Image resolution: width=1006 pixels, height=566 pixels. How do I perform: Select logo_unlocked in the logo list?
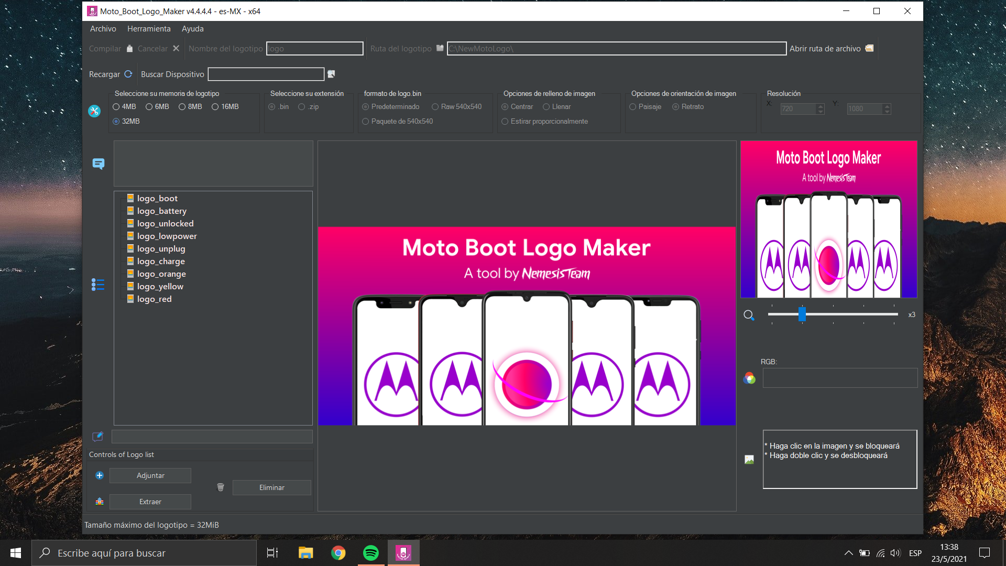(x=165, y=224)
